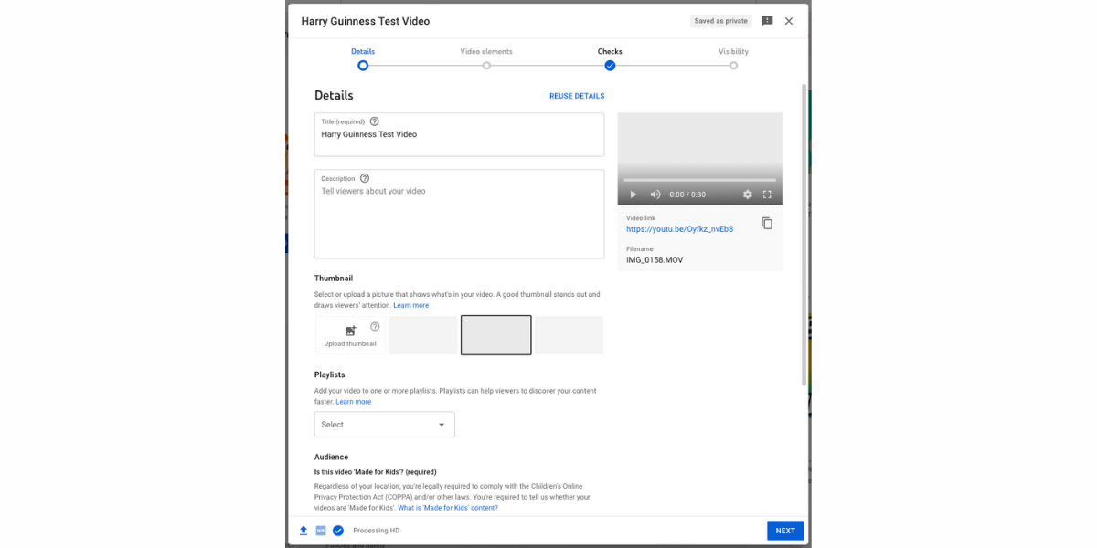Viewport: 1097px width, 548px height.
Task: Close the video upload dialog
Action: pos(789,21)
